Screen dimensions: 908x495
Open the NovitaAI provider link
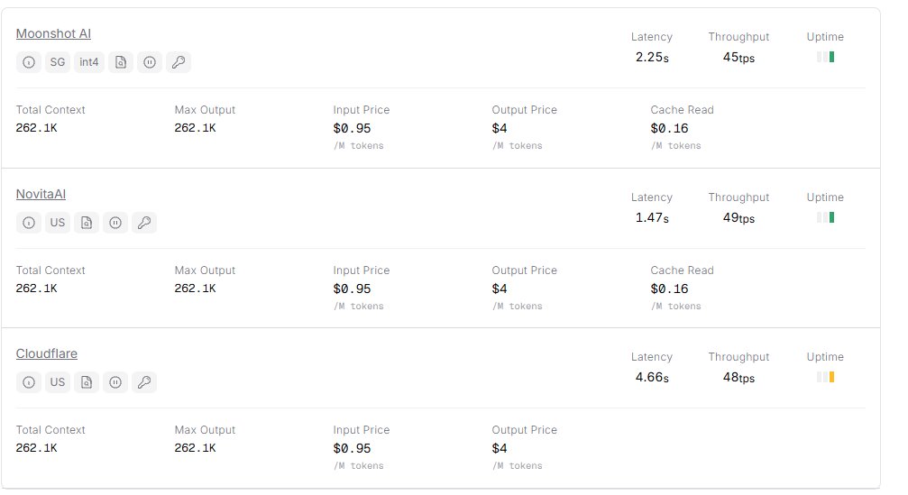click(x=41, y=194)
